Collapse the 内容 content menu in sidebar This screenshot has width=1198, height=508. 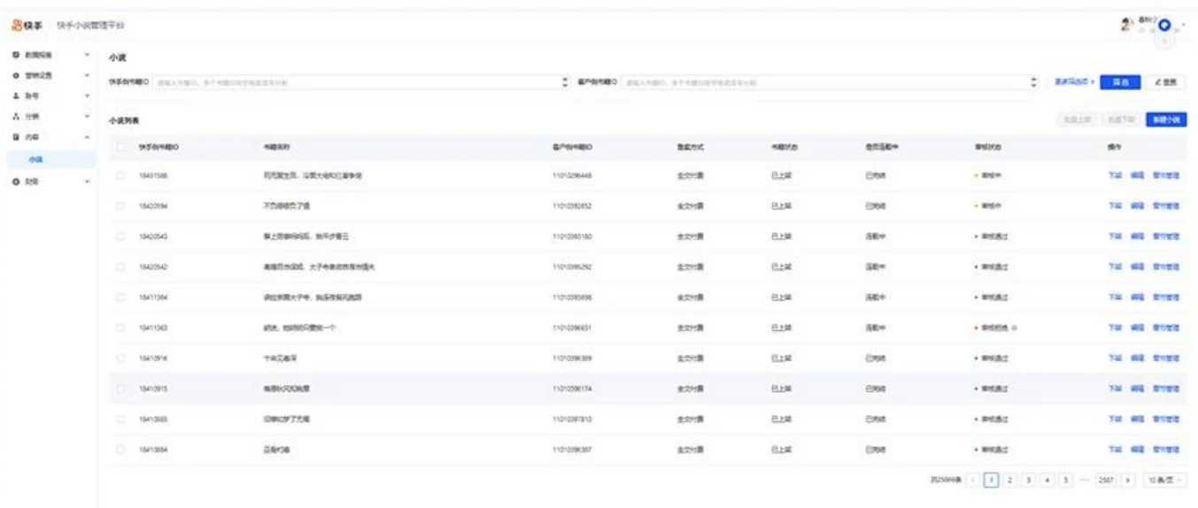[87, 138]
